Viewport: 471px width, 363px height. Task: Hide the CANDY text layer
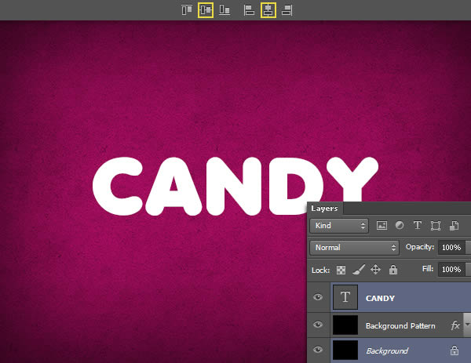click(x=318, y=298)
